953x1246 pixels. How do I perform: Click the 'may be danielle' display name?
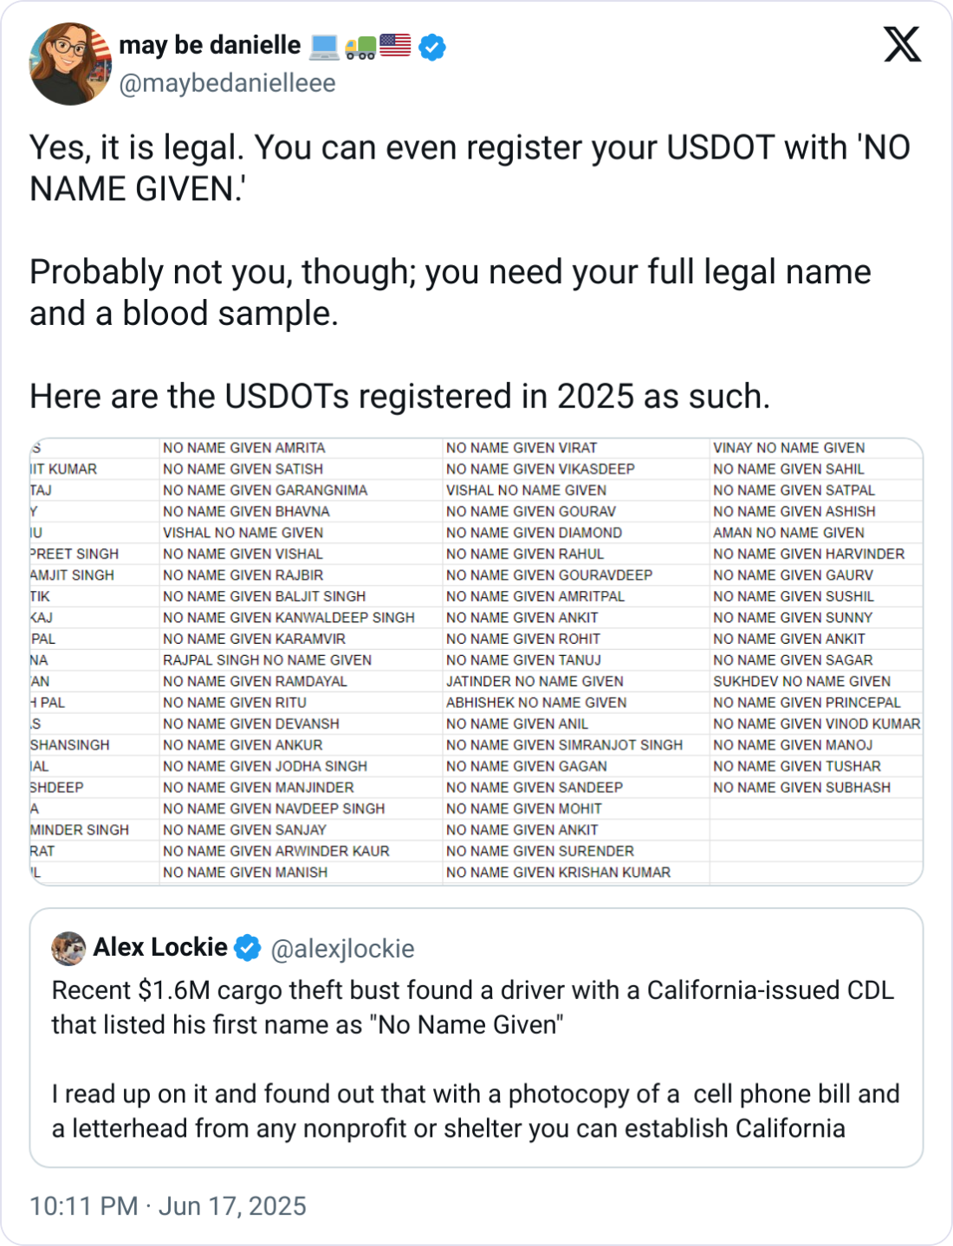coord(210,45)
